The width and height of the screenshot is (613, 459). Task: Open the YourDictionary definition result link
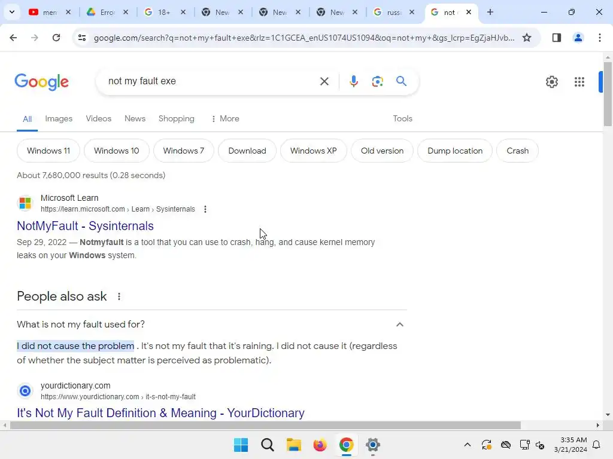(160, 413)
